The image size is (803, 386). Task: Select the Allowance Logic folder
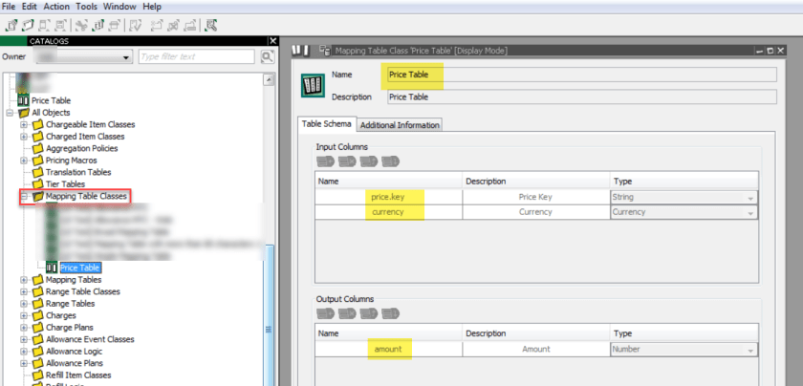tap(74, 352)
